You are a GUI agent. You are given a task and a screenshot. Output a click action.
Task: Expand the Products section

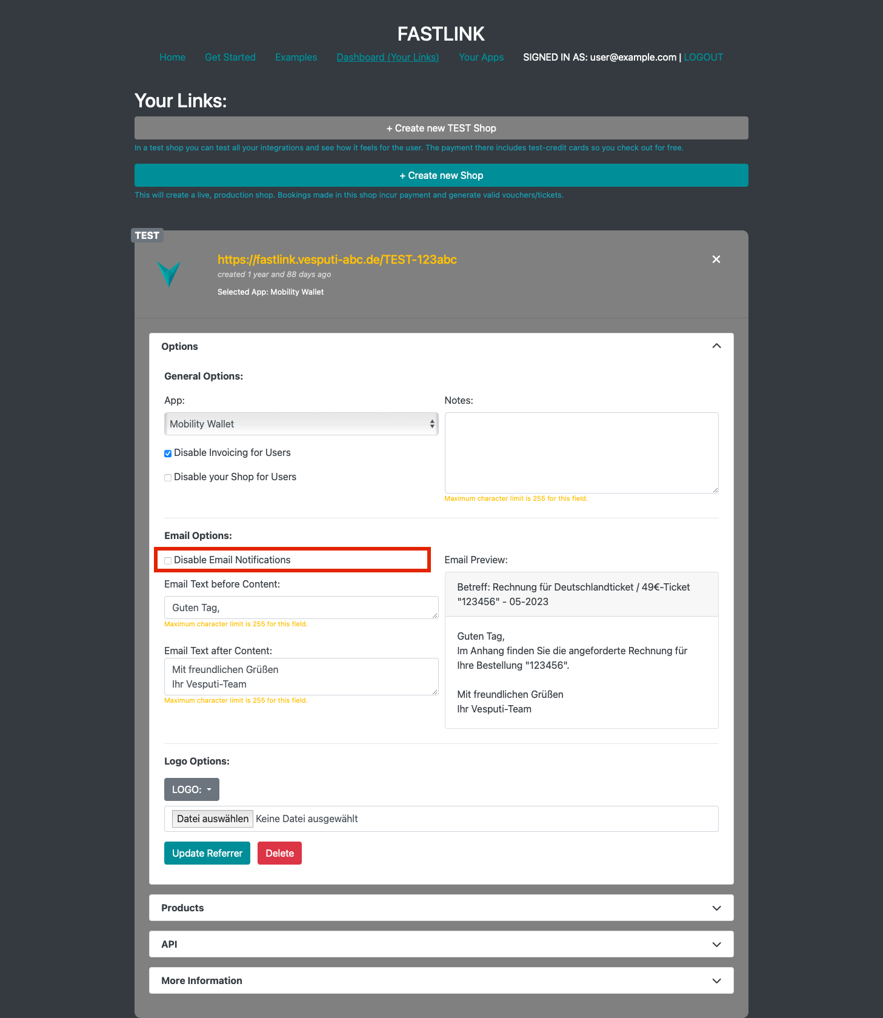(x=441, y=908)
